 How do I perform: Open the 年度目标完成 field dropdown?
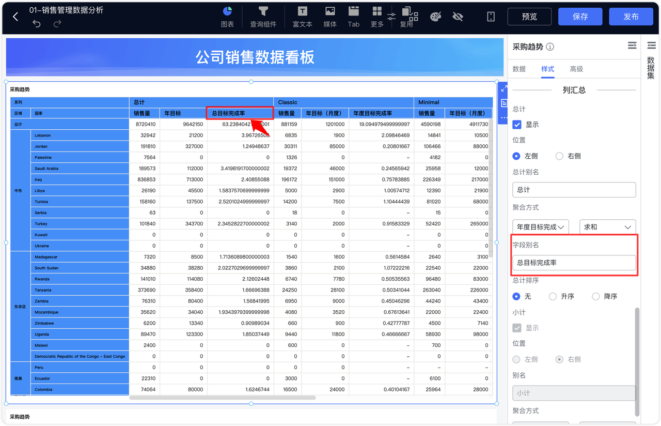coord(540,227)
